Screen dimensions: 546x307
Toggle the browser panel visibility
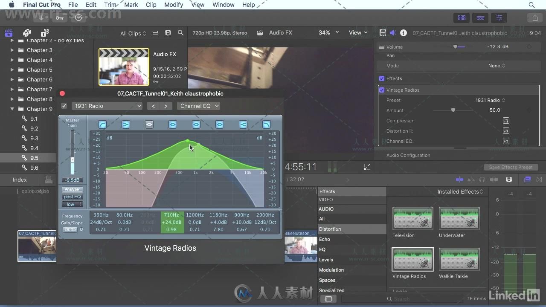click(x=462, y=17)
